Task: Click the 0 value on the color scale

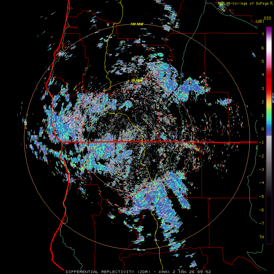Action: coord(263,129)
